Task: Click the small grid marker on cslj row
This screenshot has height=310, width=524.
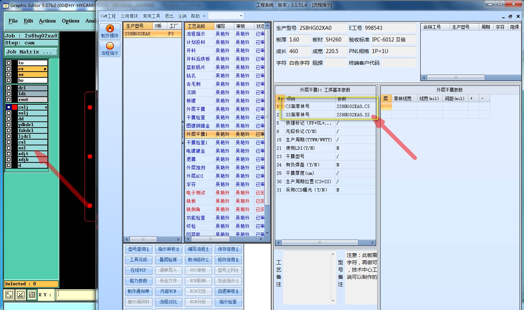Action: (x=46, y=107)
